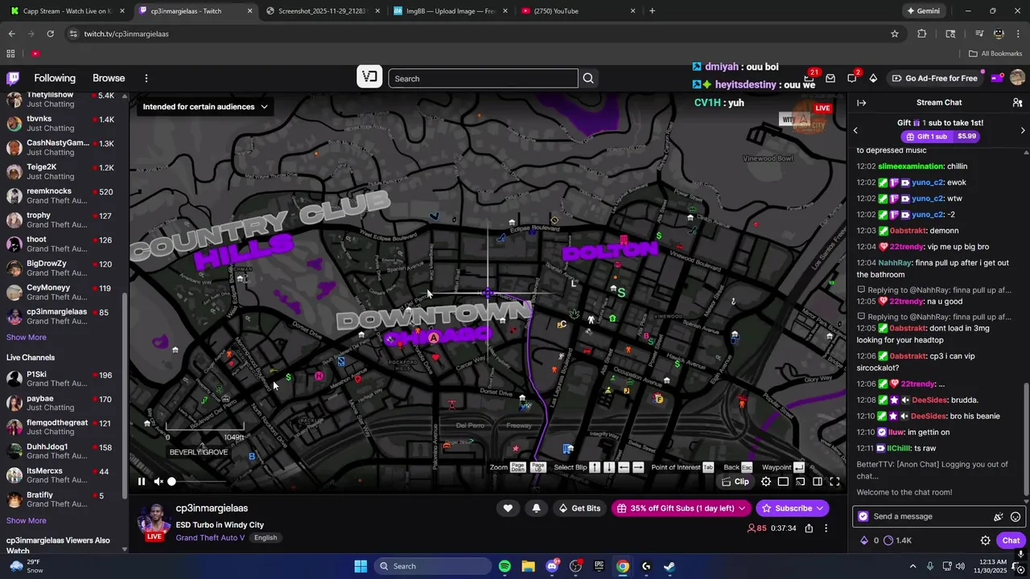The height and width of the screenshot is (579, 1030).
Task: Open the Twitch home logo
Action: (13, 78)
